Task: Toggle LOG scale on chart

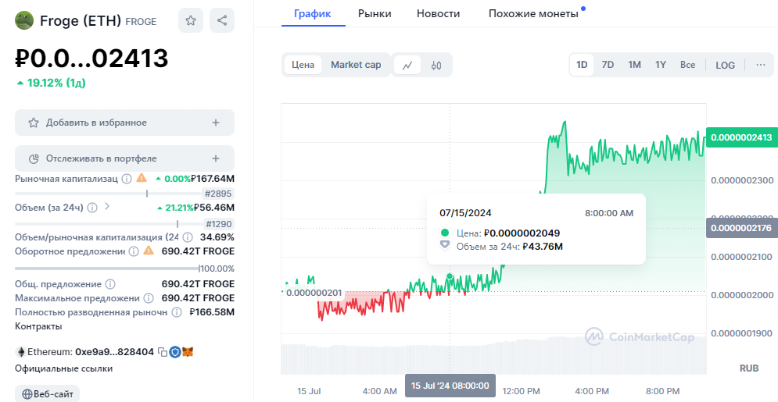Action: pyautogui.click(x=725, y=65)
